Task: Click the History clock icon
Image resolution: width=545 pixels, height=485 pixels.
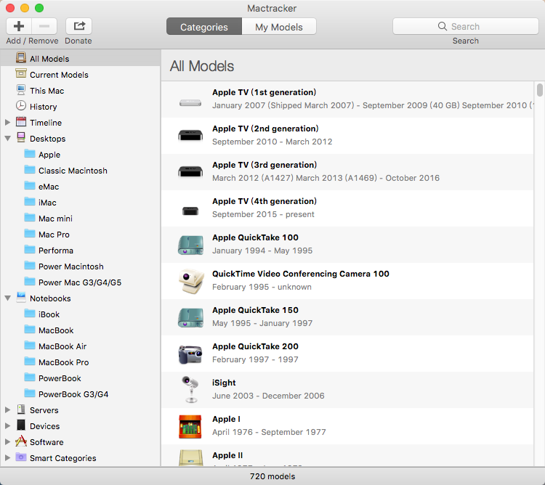Action: click(x=21, y=106)
